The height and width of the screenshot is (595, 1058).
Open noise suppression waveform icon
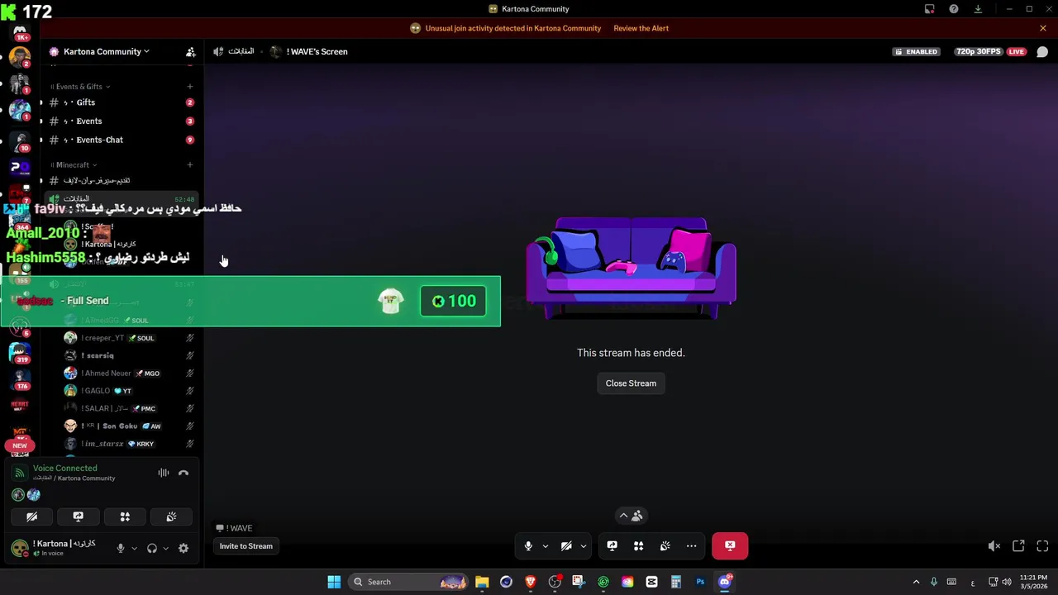(164, 473)
